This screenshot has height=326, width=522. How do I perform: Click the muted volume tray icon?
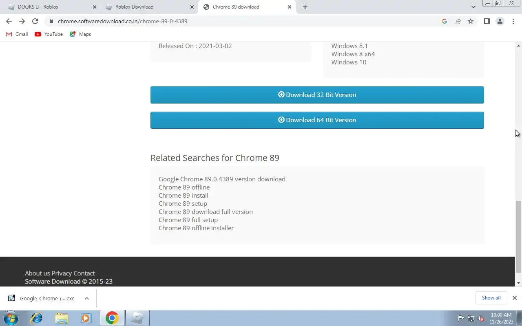click(481, 318)
